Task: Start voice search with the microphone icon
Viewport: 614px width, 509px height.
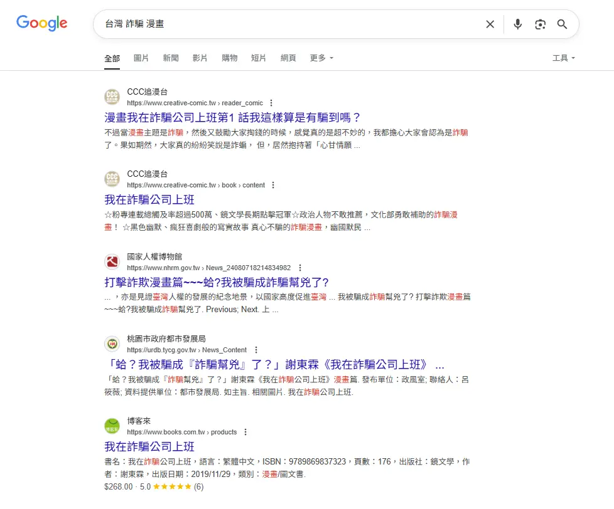Action: point(518,24)
